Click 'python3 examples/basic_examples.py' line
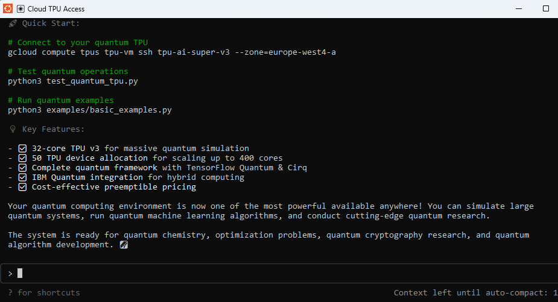Image resolution: width=558 pixels, height=302 pixels. pos(90,109)
